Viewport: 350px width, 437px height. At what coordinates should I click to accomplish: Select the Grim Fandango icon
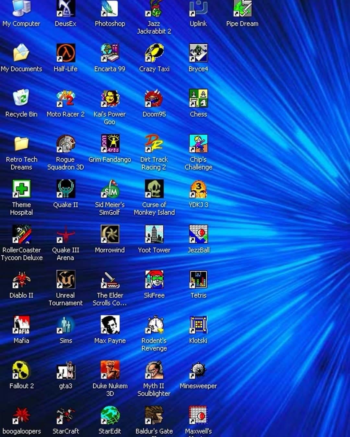coord(110,143)
